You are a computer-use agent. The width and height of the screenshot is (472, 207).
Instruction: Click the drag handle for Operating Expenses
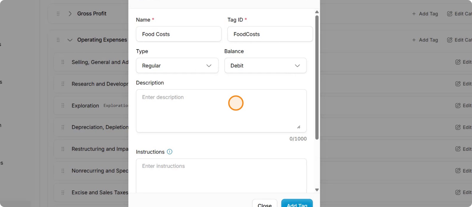click(58, 40)
